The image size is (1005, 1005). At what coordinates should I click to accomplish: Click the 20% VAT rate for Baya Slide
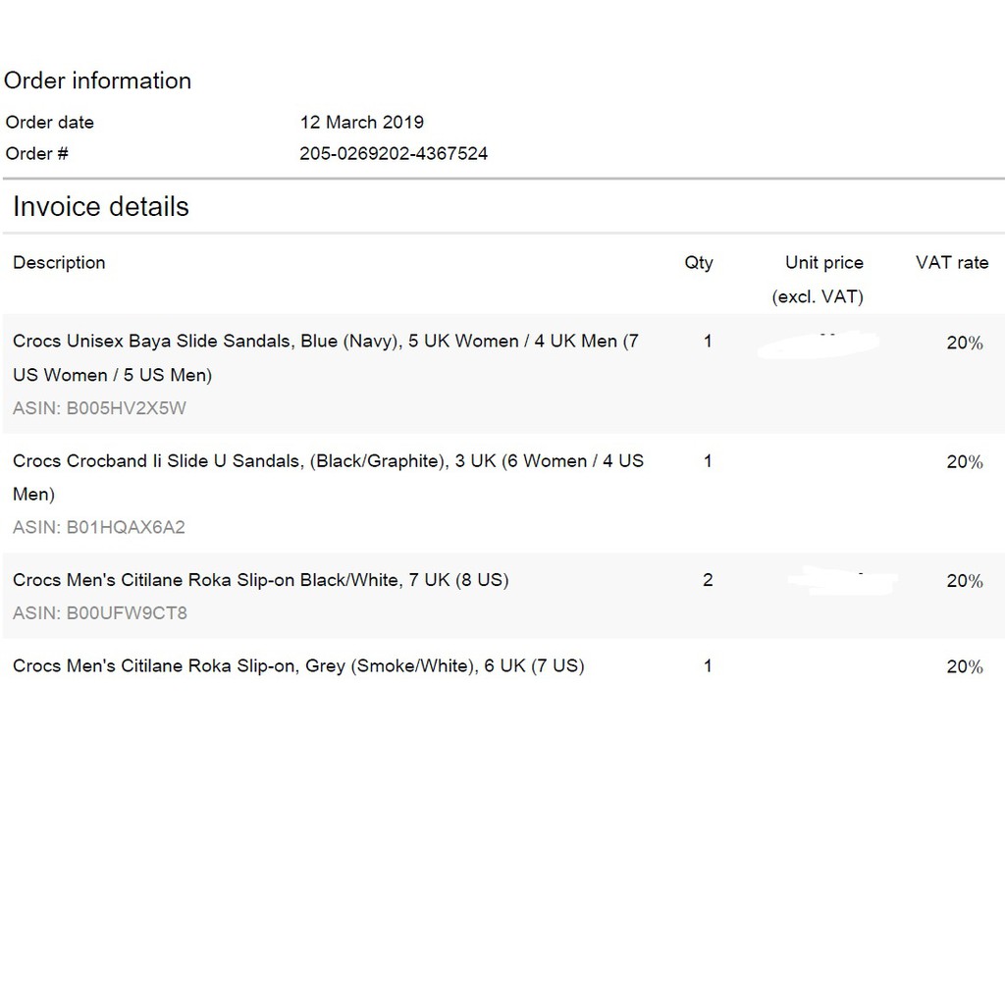coord(964,344)
